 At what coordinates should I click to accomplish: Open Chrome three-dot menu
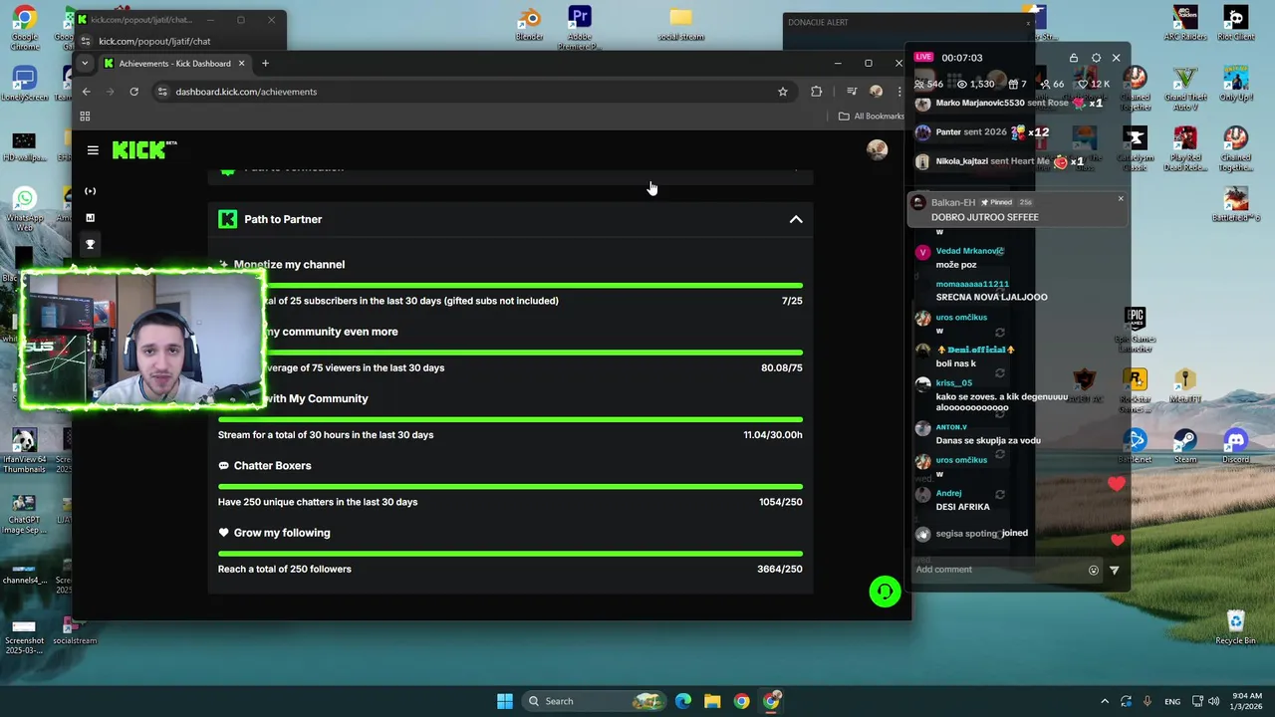[x=899, y=92]
